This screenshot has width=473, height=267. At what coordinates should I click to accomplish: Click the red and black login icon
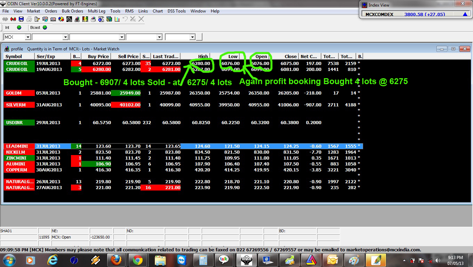pos(13,19)
